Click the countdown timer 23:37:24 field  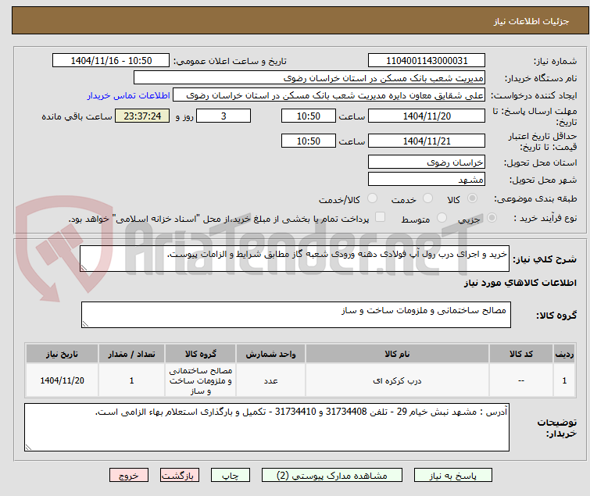[142, 116]
